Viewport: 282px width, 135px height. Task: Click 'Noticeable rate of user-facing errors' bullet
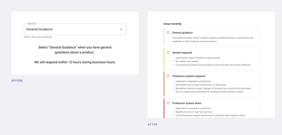tap(201, 85)
